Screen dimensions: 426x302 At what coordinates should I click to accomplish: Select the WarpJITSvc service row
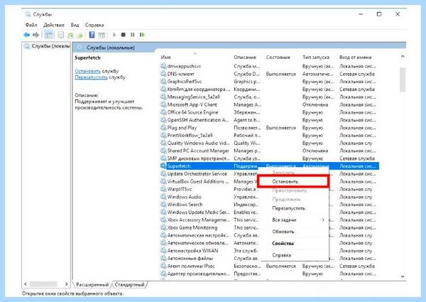click(x=270, y=189)
